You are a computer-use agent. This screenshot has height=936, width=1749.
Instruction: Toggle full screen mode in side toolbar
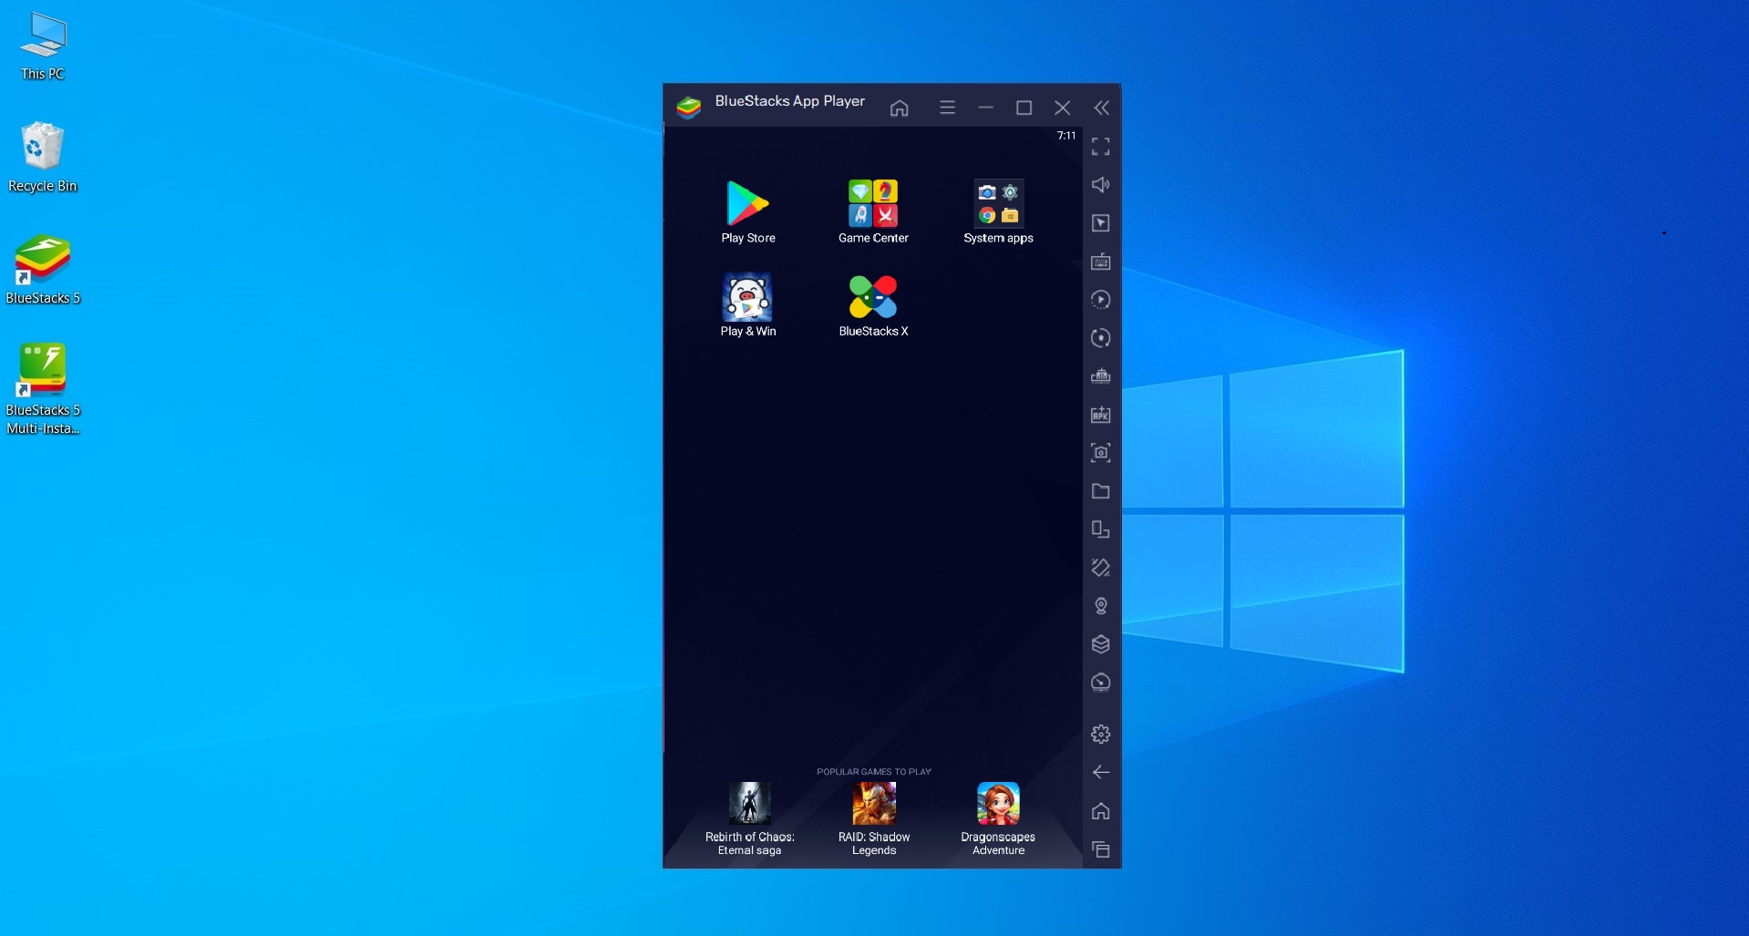click(1101, 147)
